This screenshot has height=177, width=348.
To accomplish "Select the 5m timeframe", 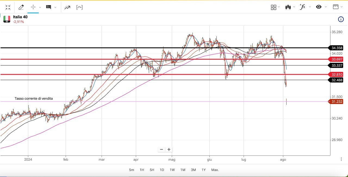I will coord(132,170).
